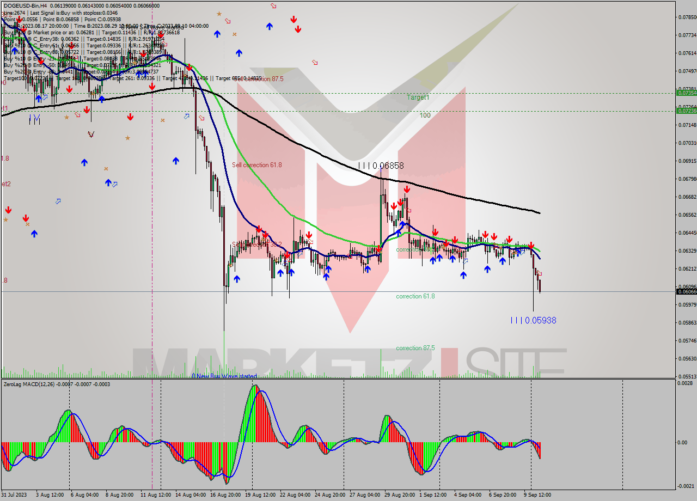Click the 3 Aug 12:00 time label
The height and width of the screenshot is (501, 697).
tap(51, 495)
